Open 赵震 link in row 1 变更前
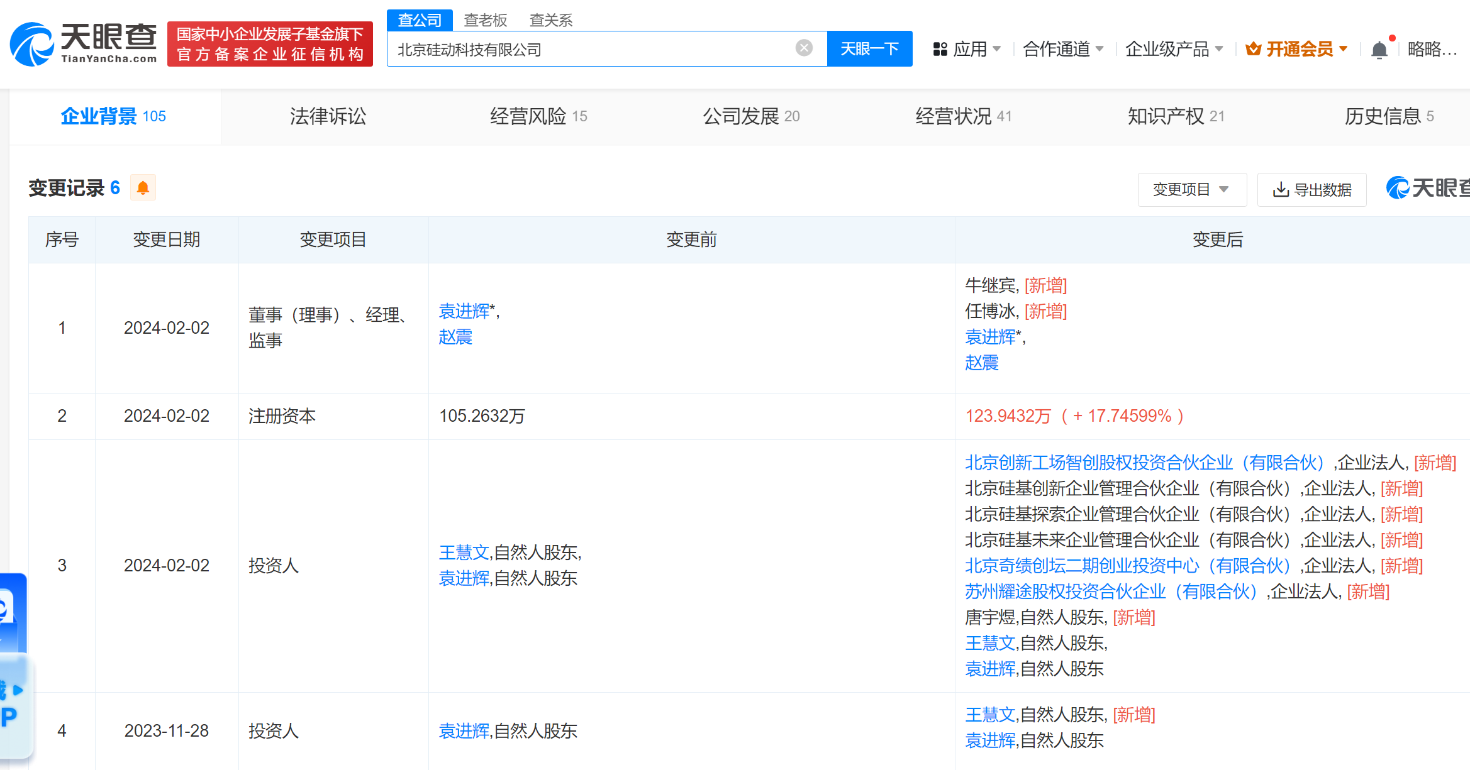The image size is (1470, 770). tap(455, 337)
